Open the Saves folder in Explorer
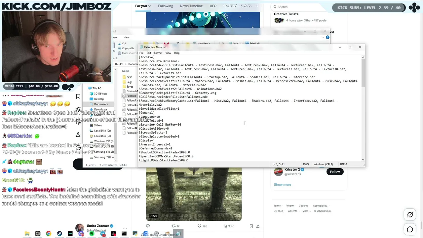 [128, 87]
